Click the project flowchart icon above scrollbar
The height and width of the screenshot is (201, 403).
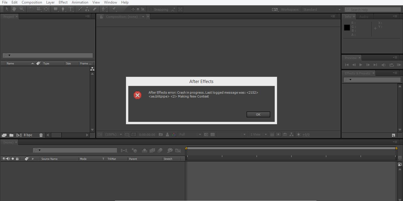click(92, 69)
